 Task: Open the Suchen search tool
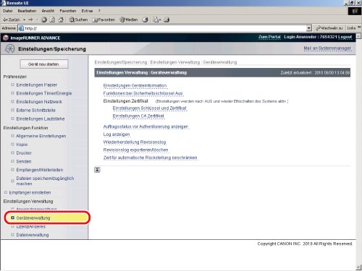coord(78,20)
